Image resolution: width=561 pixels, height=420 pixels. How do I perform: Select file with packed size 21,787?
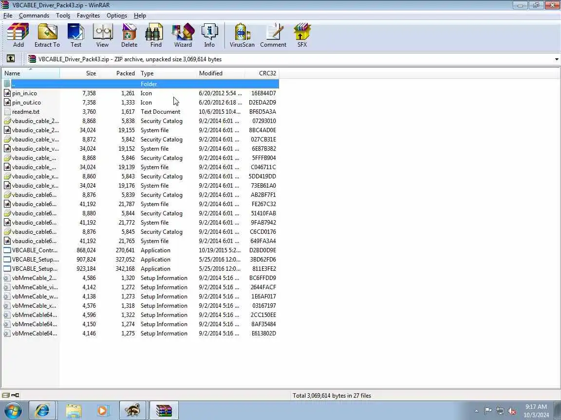pyautogui.click(x=140, y=204)
